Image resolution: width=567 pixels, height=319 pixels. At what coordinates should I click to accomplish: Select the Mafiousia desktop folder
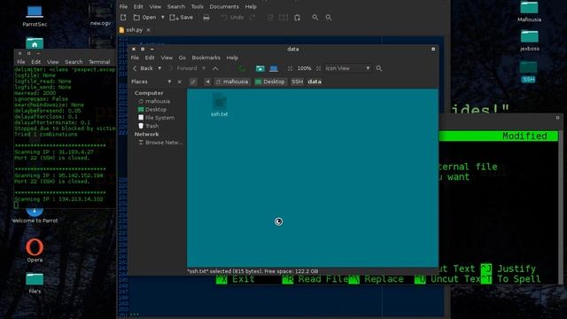coord(529,12)
